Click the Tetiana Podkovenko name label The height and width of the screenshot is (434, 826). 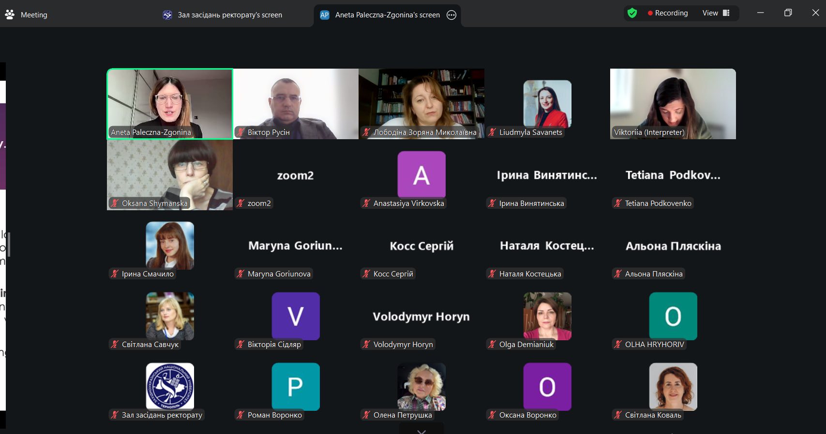[x=658, y=203]
